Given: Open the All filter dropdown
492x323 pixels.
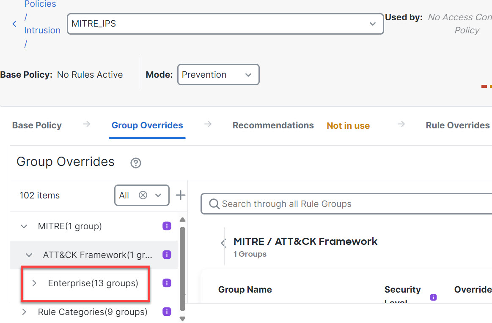Looking at the screenshot, I should (x=158, y=195).
